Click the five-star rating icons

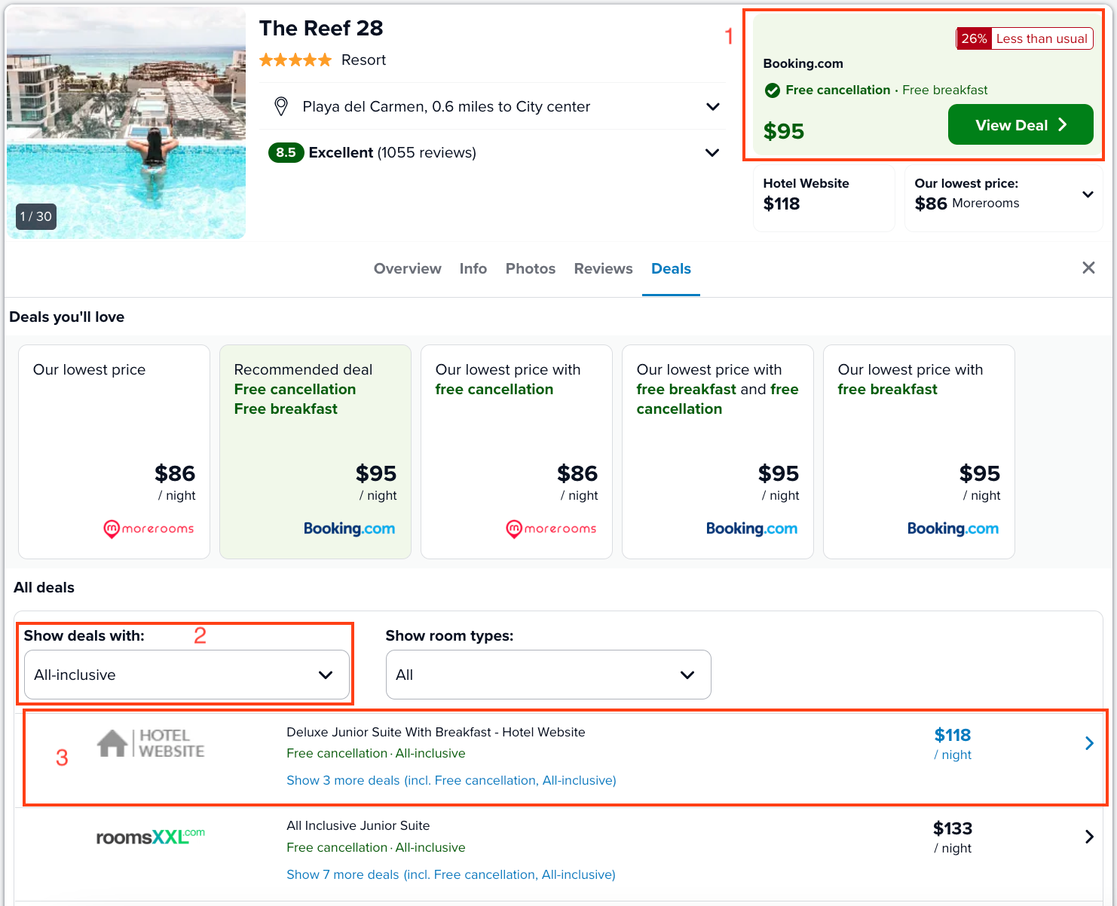point(295,60)
